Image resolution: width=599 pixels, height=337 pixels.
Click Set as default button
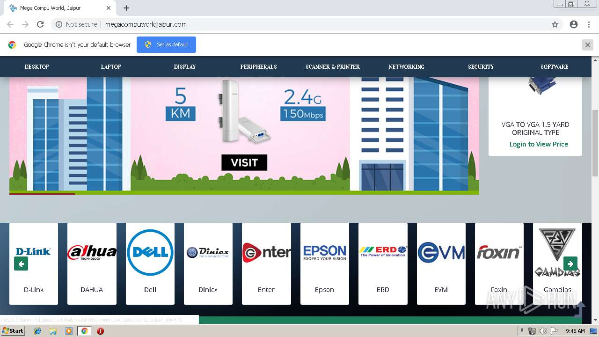click(x=166, y=44)
